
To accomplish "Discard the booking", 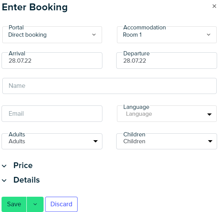I will point(61,204).
